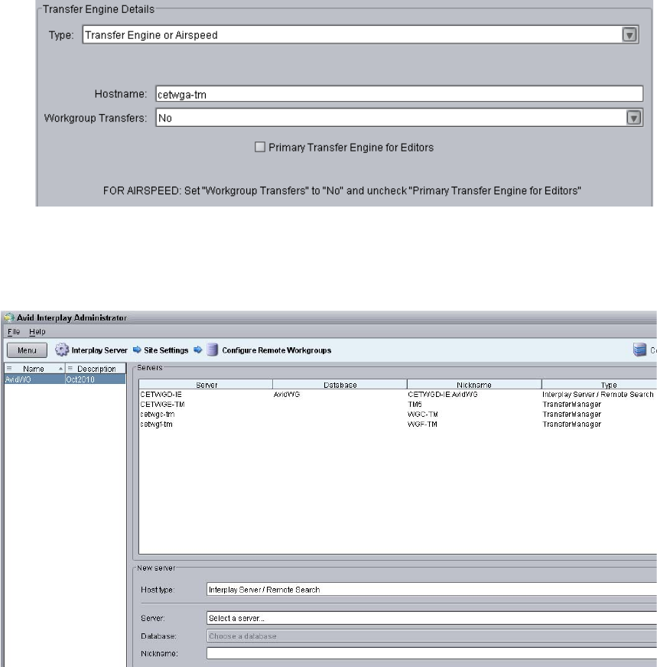
Task: Click the Database column header
Action: 340,385
